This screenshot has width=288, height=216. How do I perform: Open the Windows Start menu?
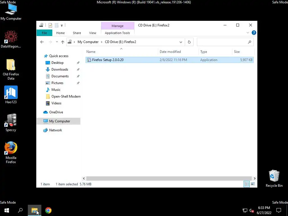pos(7,210)
